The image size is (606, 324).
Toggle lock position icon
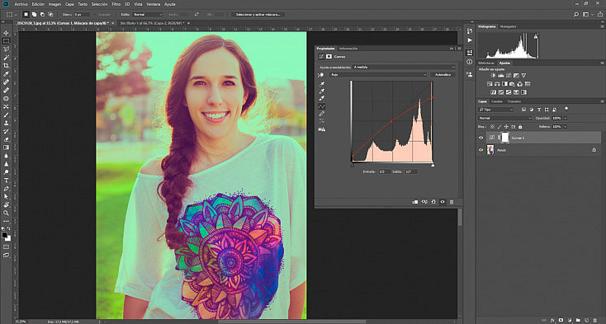(x=506, y=126)
